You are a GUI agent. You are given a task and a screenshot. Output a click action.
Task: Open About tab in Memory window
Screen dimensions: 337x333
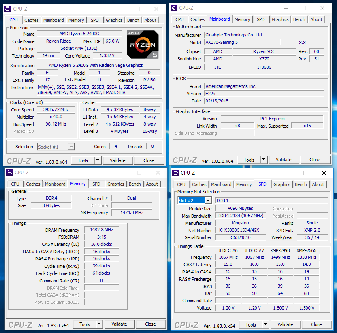click(x=152, y=184)
